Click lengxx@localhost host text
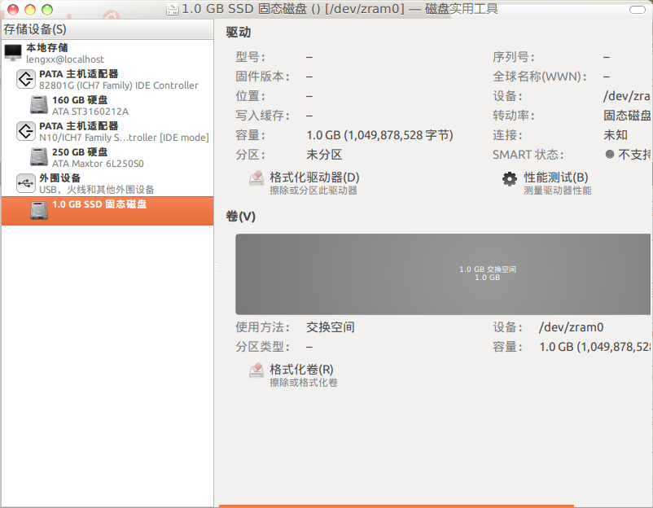The height and width of the screenshot is (508, 653). (x=65, y=59)
